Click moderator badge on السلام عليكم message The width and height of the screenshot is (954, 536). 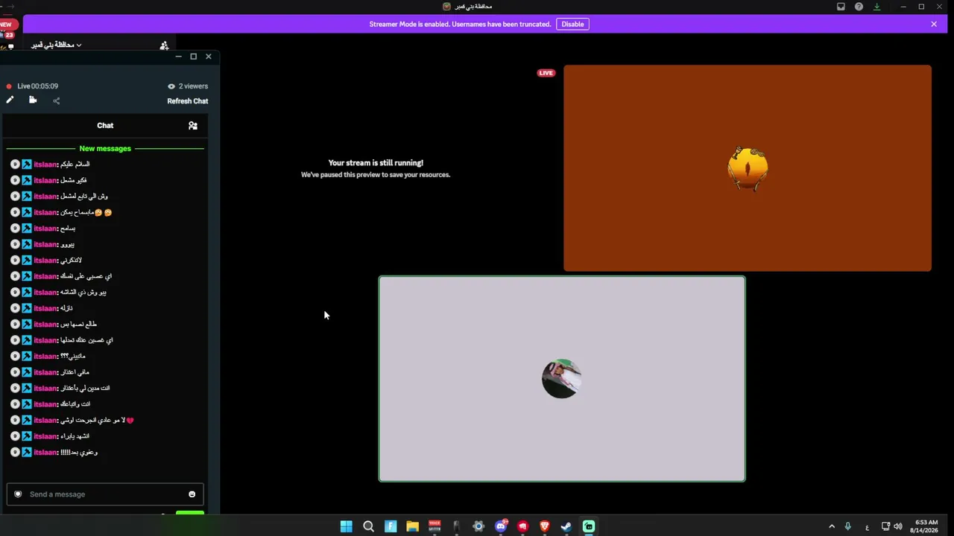[x=27, y=165]
